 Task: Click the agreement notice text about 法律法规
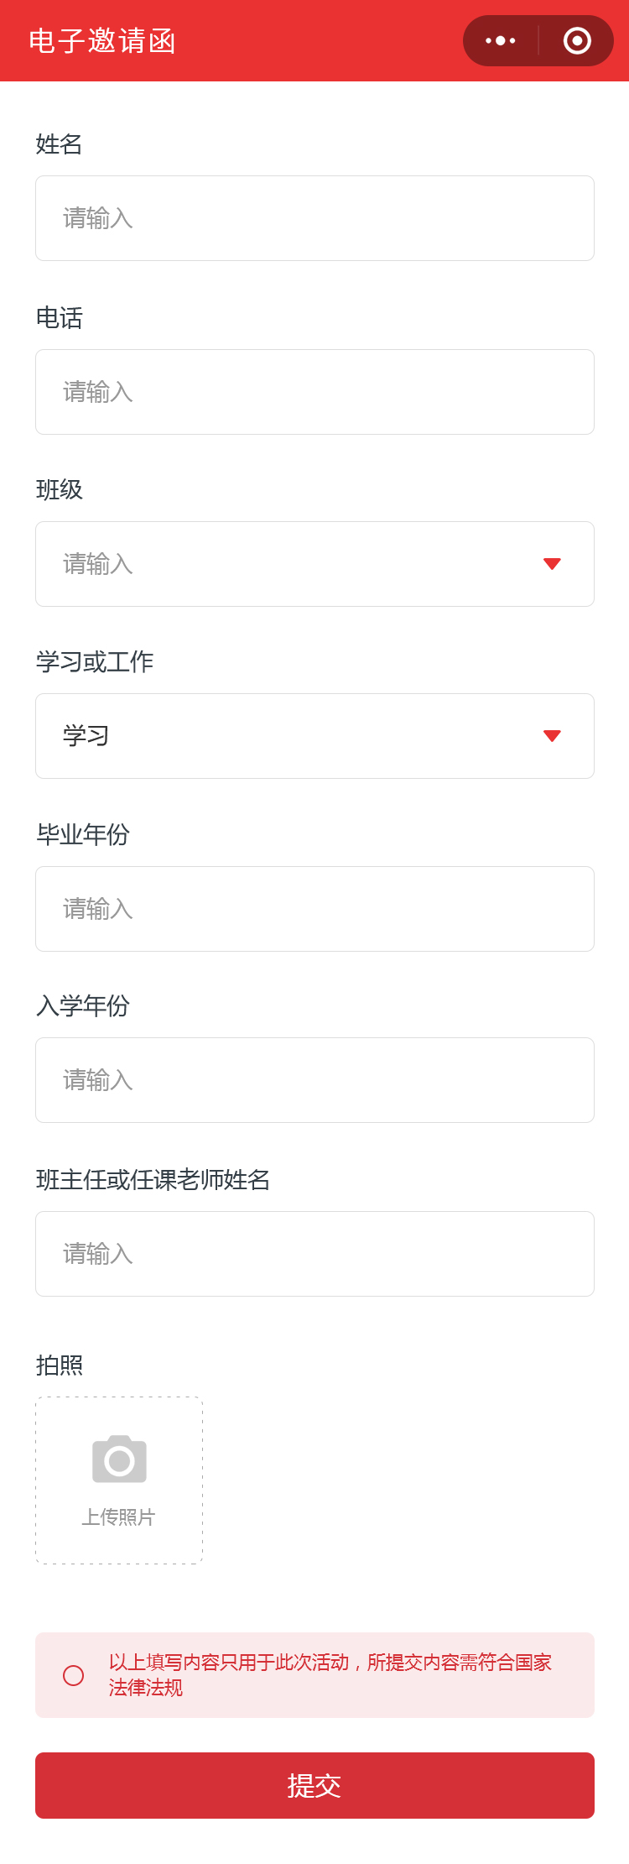pyautogui.click(x=330, y=1674)
